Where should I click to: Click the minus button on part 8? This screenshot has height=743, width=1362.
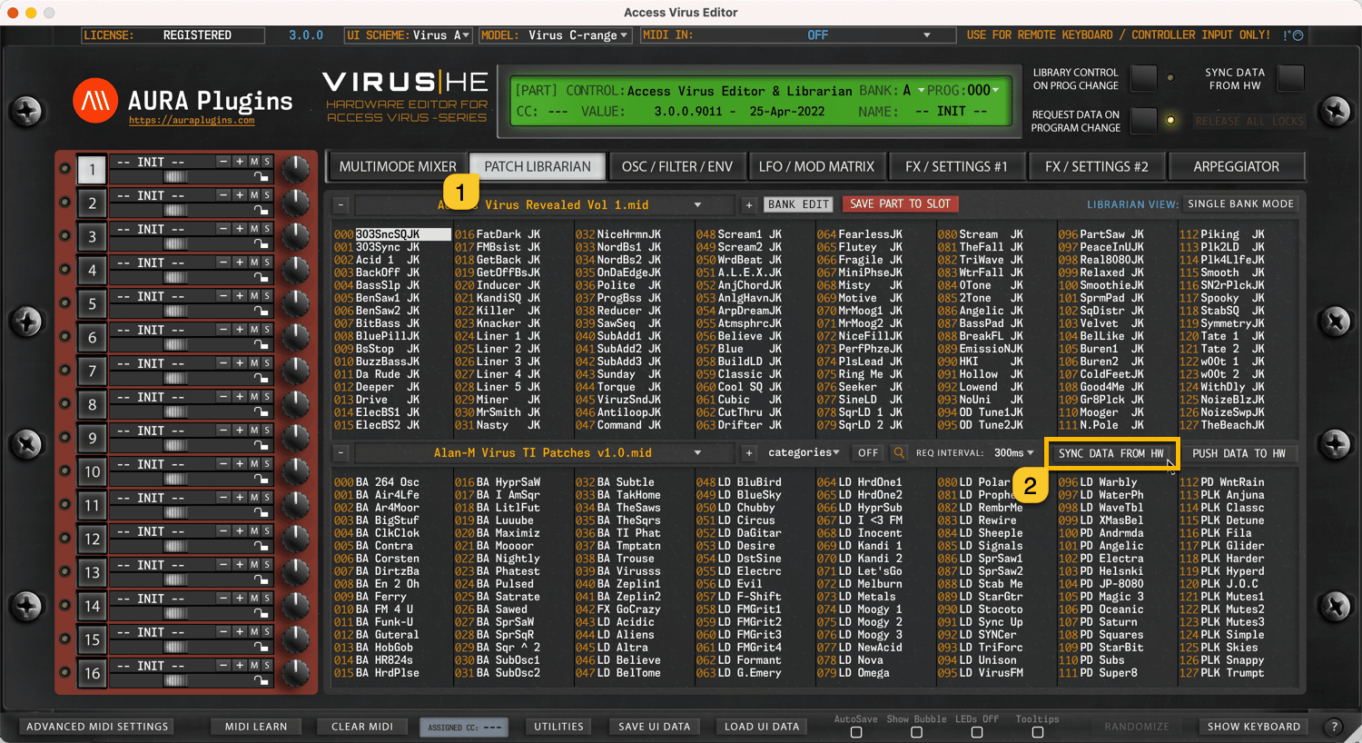pyautogui.click(x=223, y=396)
